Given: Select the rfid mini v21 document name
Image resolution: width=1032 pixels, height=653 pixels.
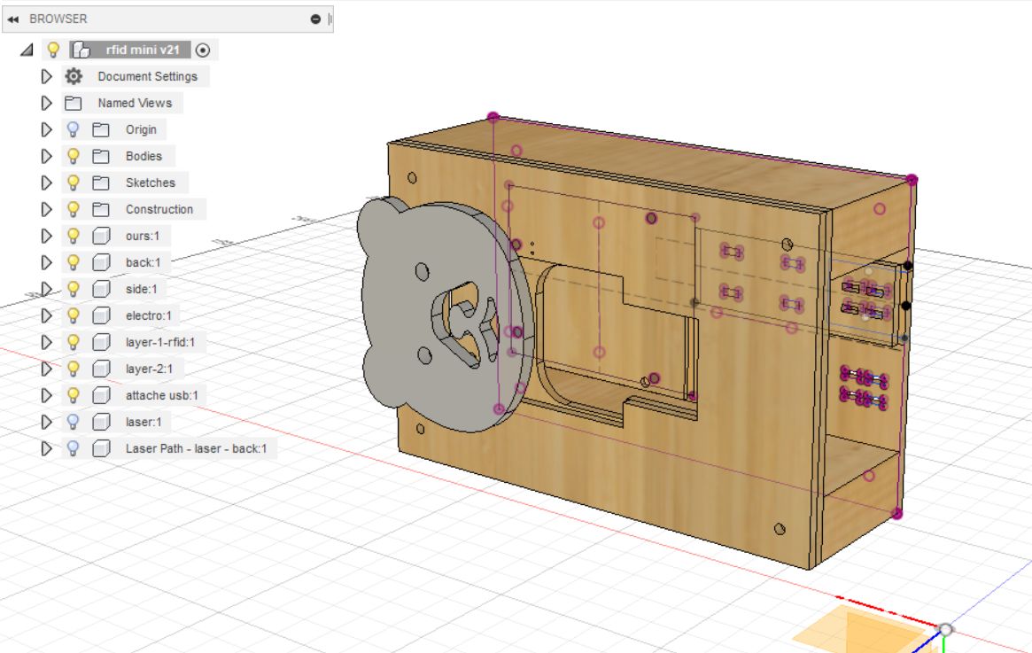Looking at the screenshot, I should pyautogui.click(x=142, y=50).
